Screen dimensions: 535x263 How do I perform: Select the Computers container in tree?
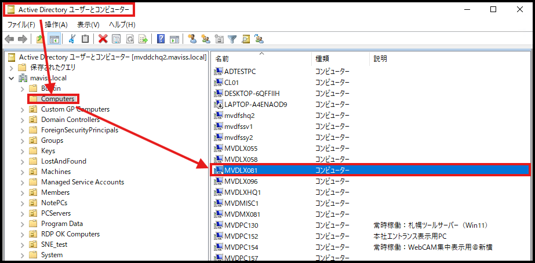57,99
